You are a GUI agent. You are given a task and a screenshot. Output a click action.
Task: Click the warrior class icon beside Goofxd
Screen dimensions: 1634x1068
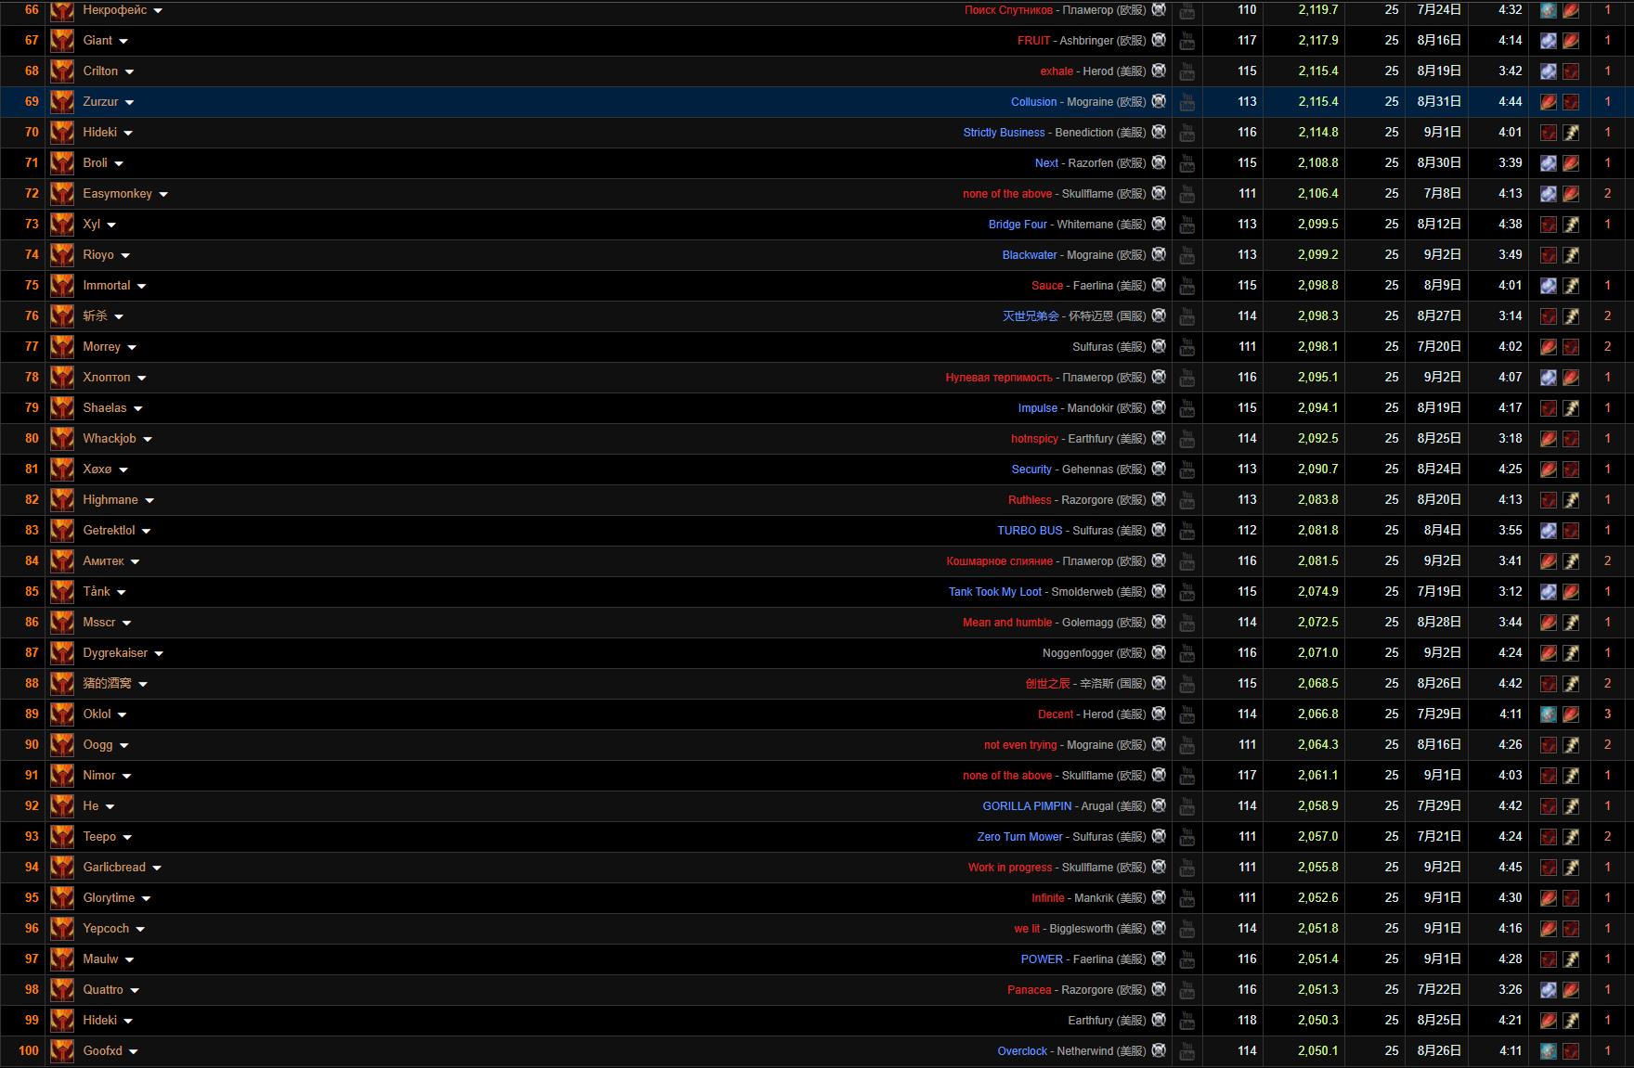point(62,1051)
